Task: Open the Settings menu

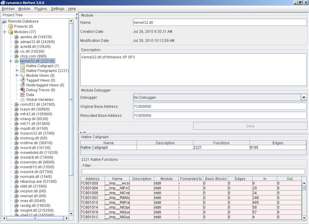Action: [x=57, y=9]
